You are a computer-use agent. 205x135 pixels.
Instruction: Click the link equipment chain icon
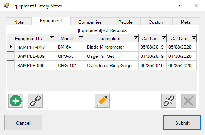pos(35,101)
